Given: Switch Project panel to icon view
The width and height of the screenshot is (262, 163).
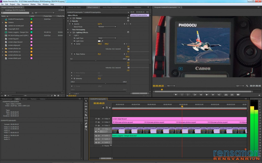Looking at the screenshot, I should 5,96.
